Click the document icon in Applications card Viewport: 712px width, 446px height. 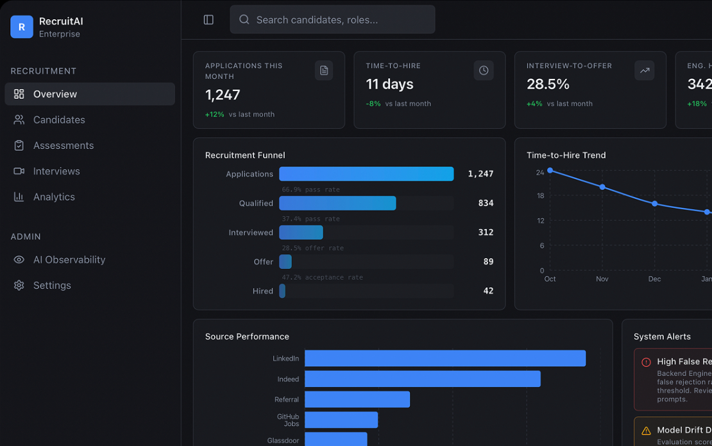[x=324, y=71]
